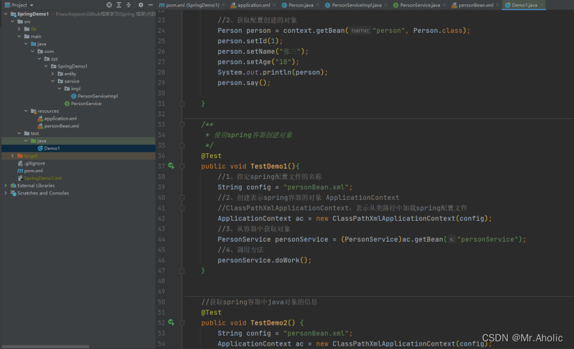
Task: Close the personBean.xml editor tab
Action: point(497,5)
